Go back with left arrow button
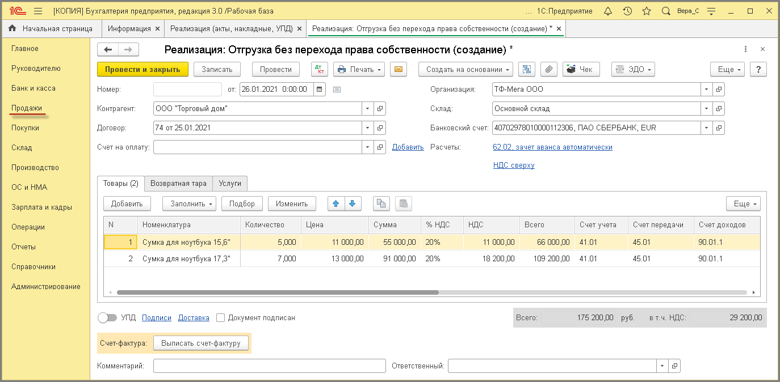The width and height of the screenshot is (780, 382). tap(108, 50)
